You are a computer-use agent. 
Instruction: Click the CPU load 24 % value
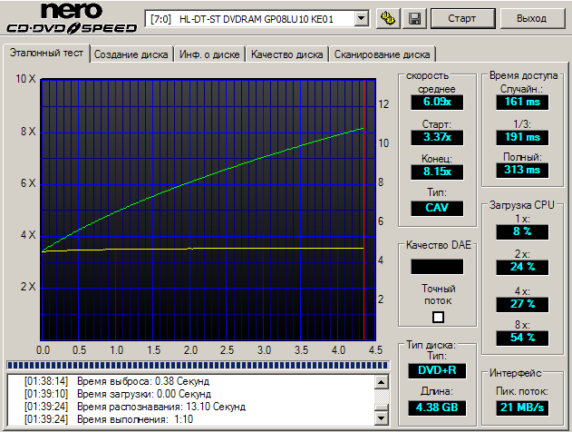click(522, 268)
